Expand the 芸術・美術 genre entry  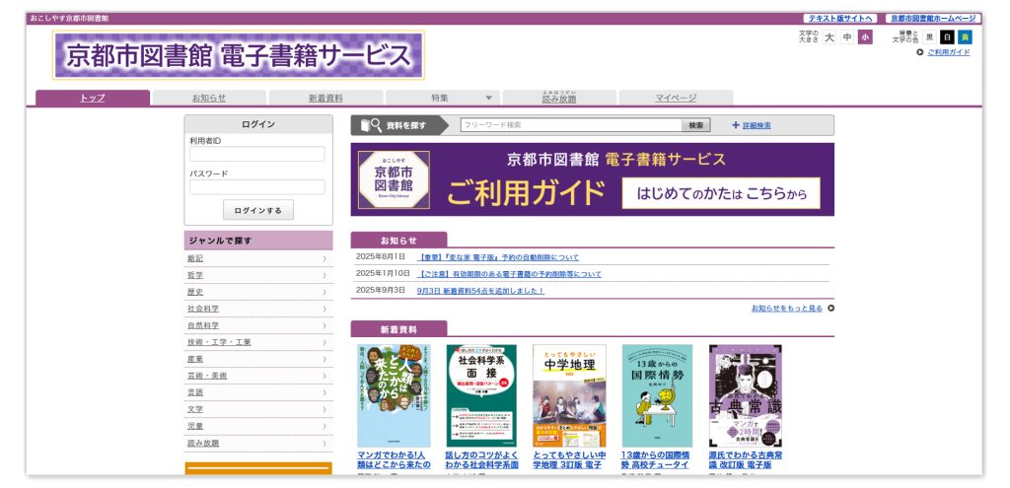pos(256,376)
